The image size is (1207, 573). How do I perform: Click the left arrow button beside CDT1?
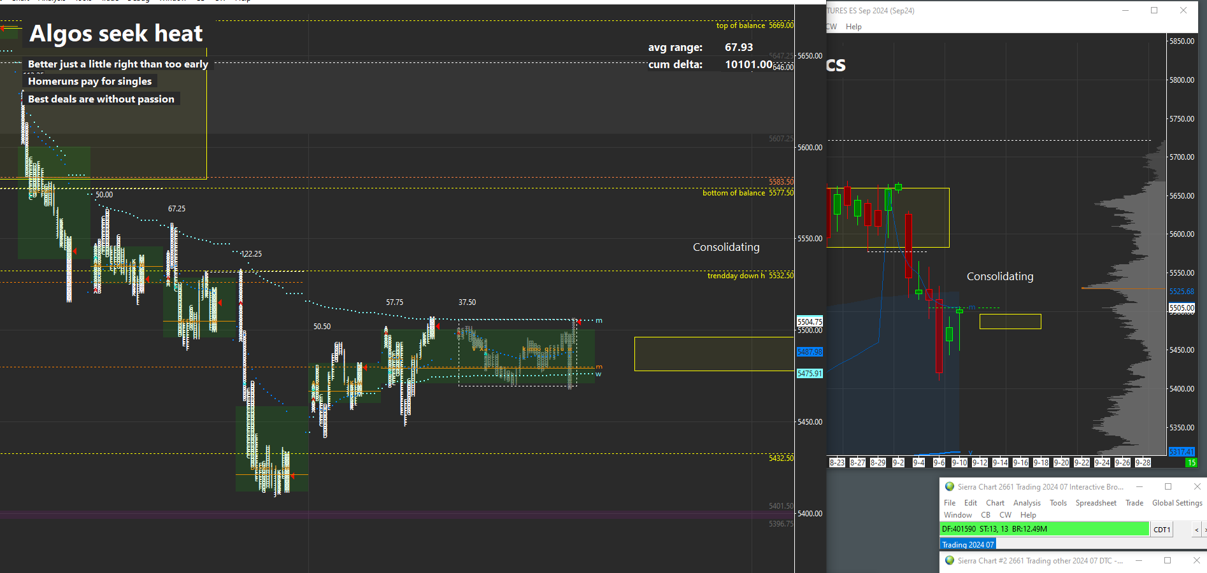tap(1196, 530)
